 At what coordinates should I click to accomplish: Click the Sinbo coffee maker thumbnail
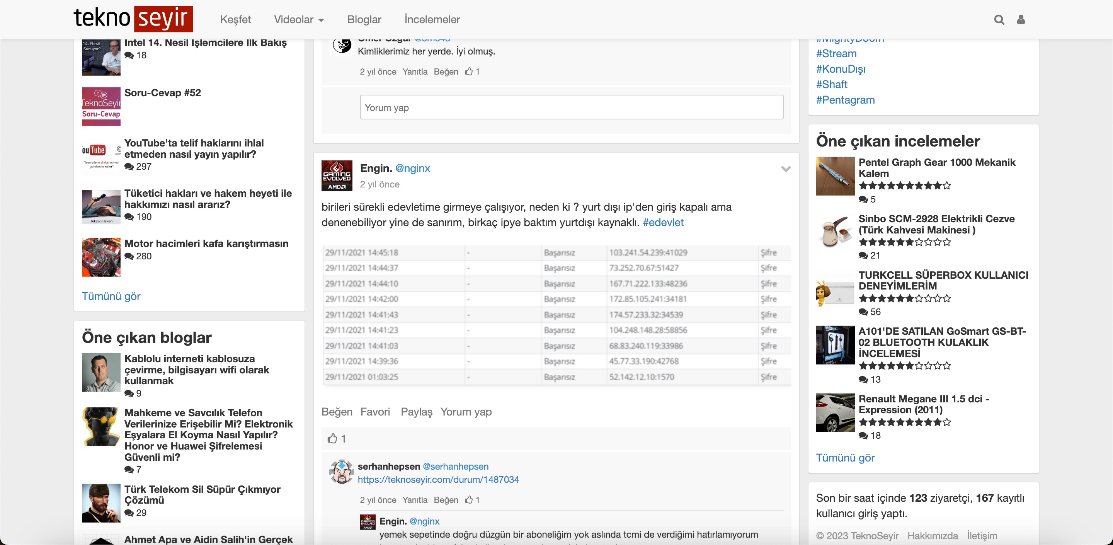[835, 233]
